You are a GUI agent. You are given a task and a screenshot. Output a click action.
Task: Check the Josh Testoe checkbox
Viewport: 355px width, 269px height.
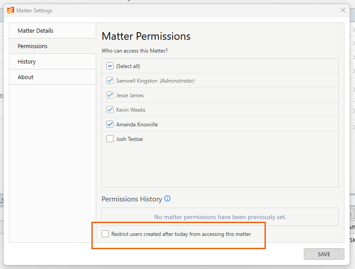pos(110,139)
